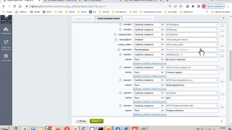Open the [47] Артикул value dropdown

192,35
